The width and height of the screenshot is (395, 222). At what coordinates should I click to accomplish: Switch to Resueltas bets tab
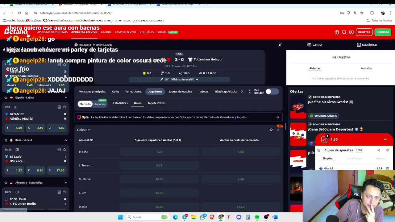point(366,68)
